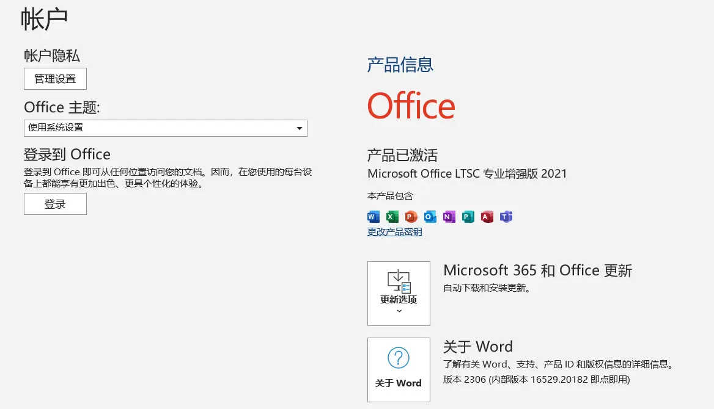Click the Publisher app icon
Image resolution: width=714 pixels, height=409 pixels.
tap(468, 217)
